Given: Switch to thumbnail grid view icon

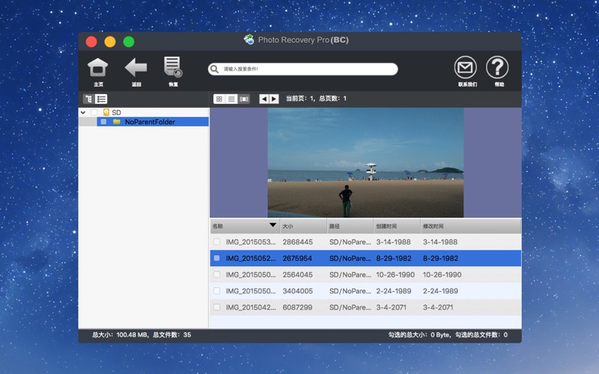Looking at the screenshot, I should [x=219, y=99].
